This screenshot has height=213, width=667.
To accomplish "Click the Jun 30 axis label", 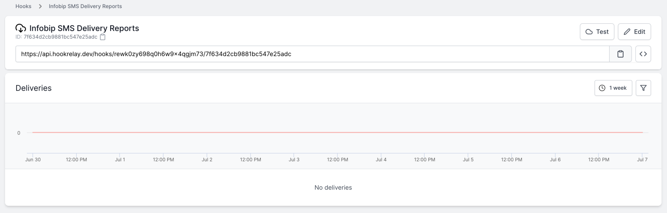I will tap(33, 160).
